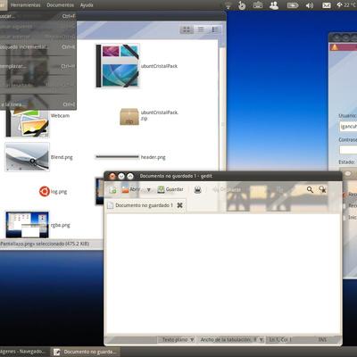Click the gedit window title text
This screenshot has height=357, width=357.
(x=176, y=176)
